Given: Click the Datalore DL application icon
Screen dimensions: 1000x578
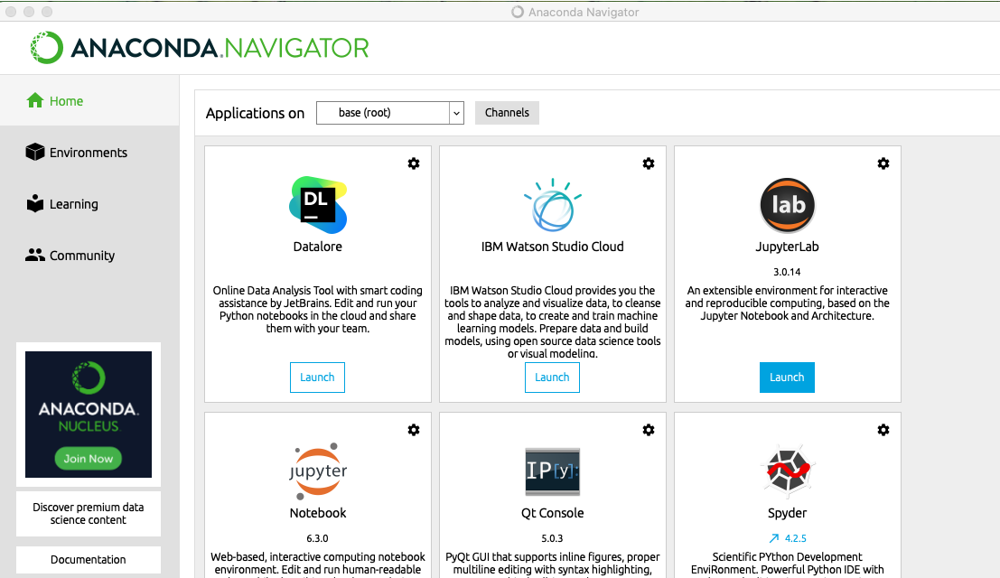Looking at the screenshot, I should pyautogui.click(x=318, y=205).
